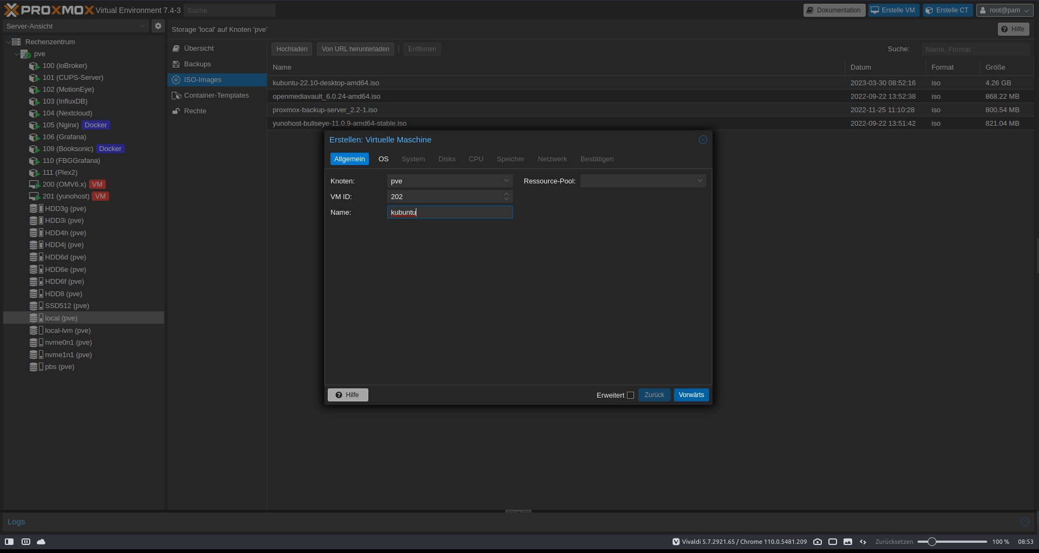Click the Vivaldi tab bar toggle icon

pyautogui.click(x=25, y=542)
